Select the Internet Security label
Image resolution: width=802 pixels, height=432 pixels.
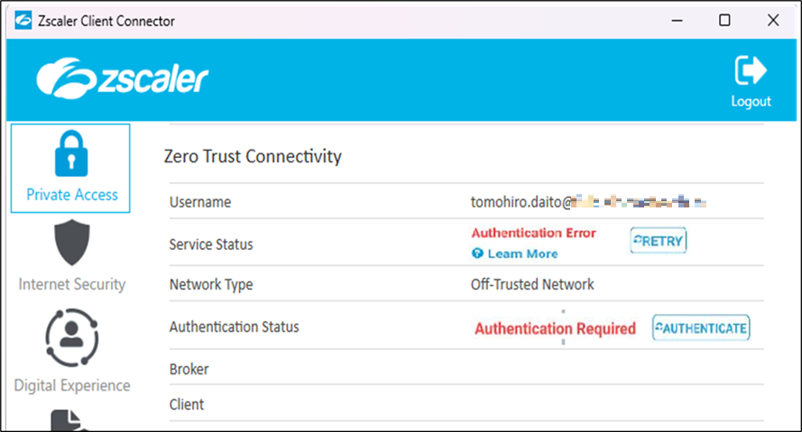[x=72, y=284]
